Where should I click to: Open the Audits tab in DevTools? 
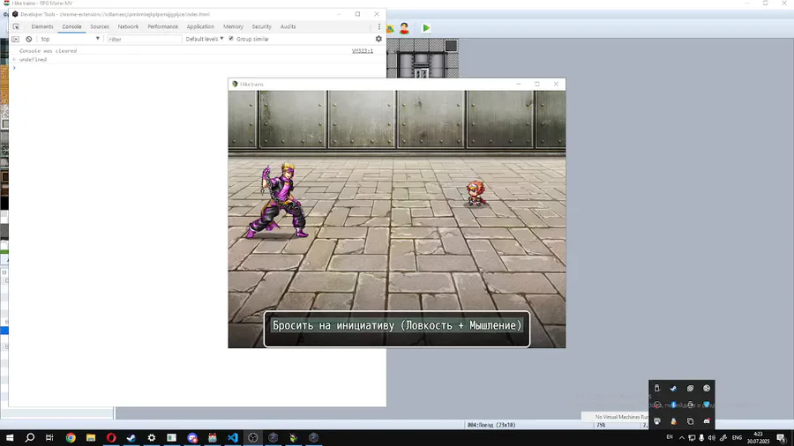288,26
